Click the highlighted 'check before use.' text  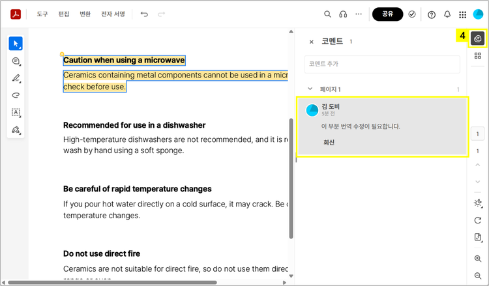click(95, 87)
